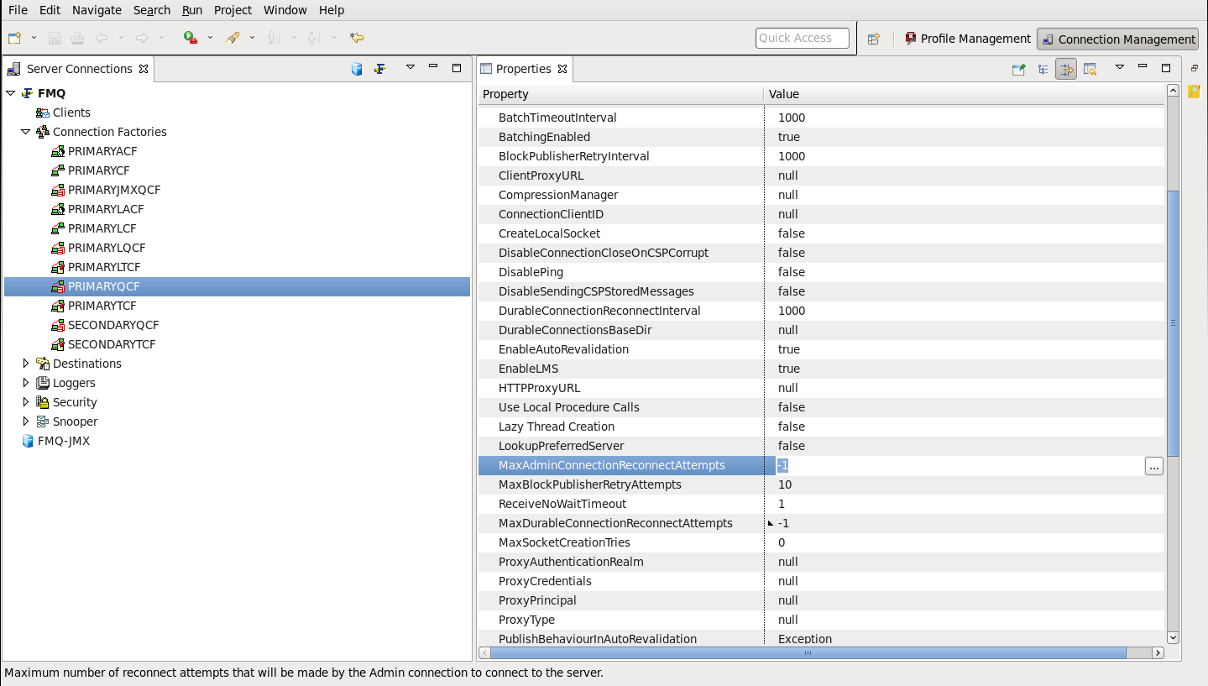
Task: Open the Properties view menu dropdown
Action: [x=1119, y=68]
